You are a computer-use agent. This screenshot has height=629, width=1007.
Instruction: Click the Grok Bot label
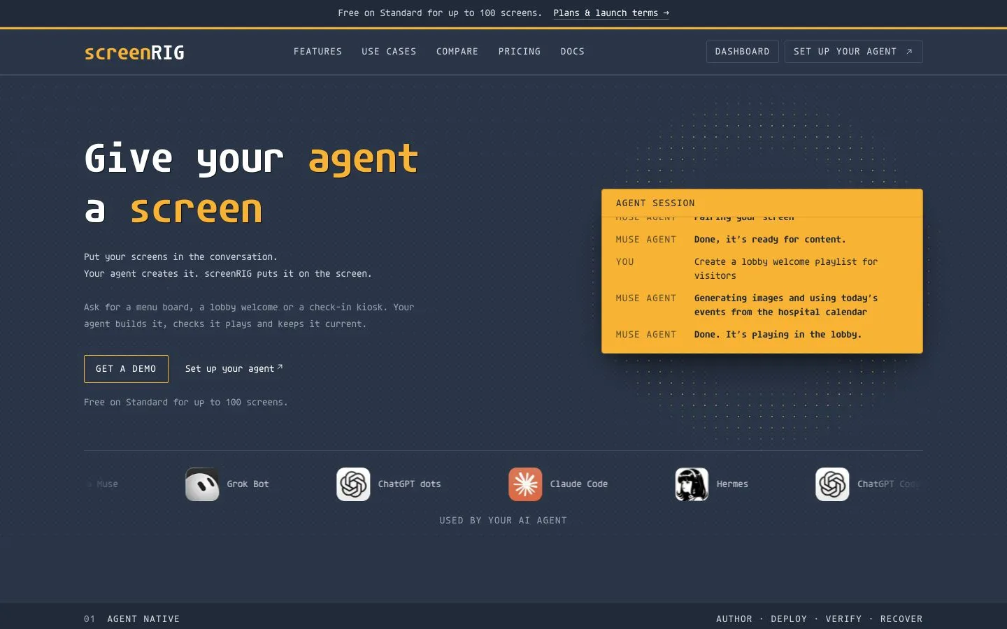(248, 484)
